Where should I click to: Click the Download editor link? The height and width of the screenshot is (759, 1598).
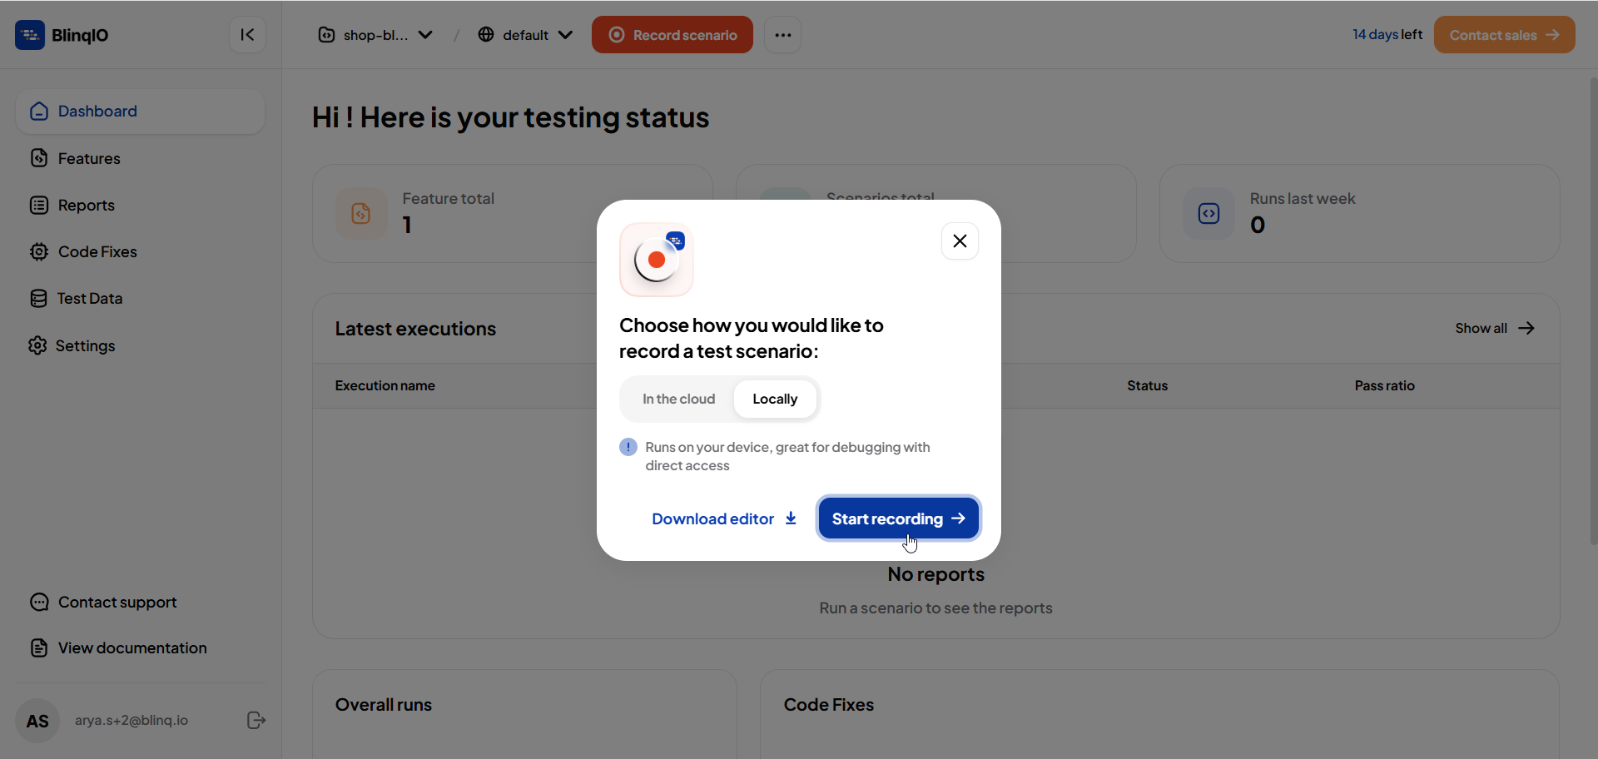(724, 518)
